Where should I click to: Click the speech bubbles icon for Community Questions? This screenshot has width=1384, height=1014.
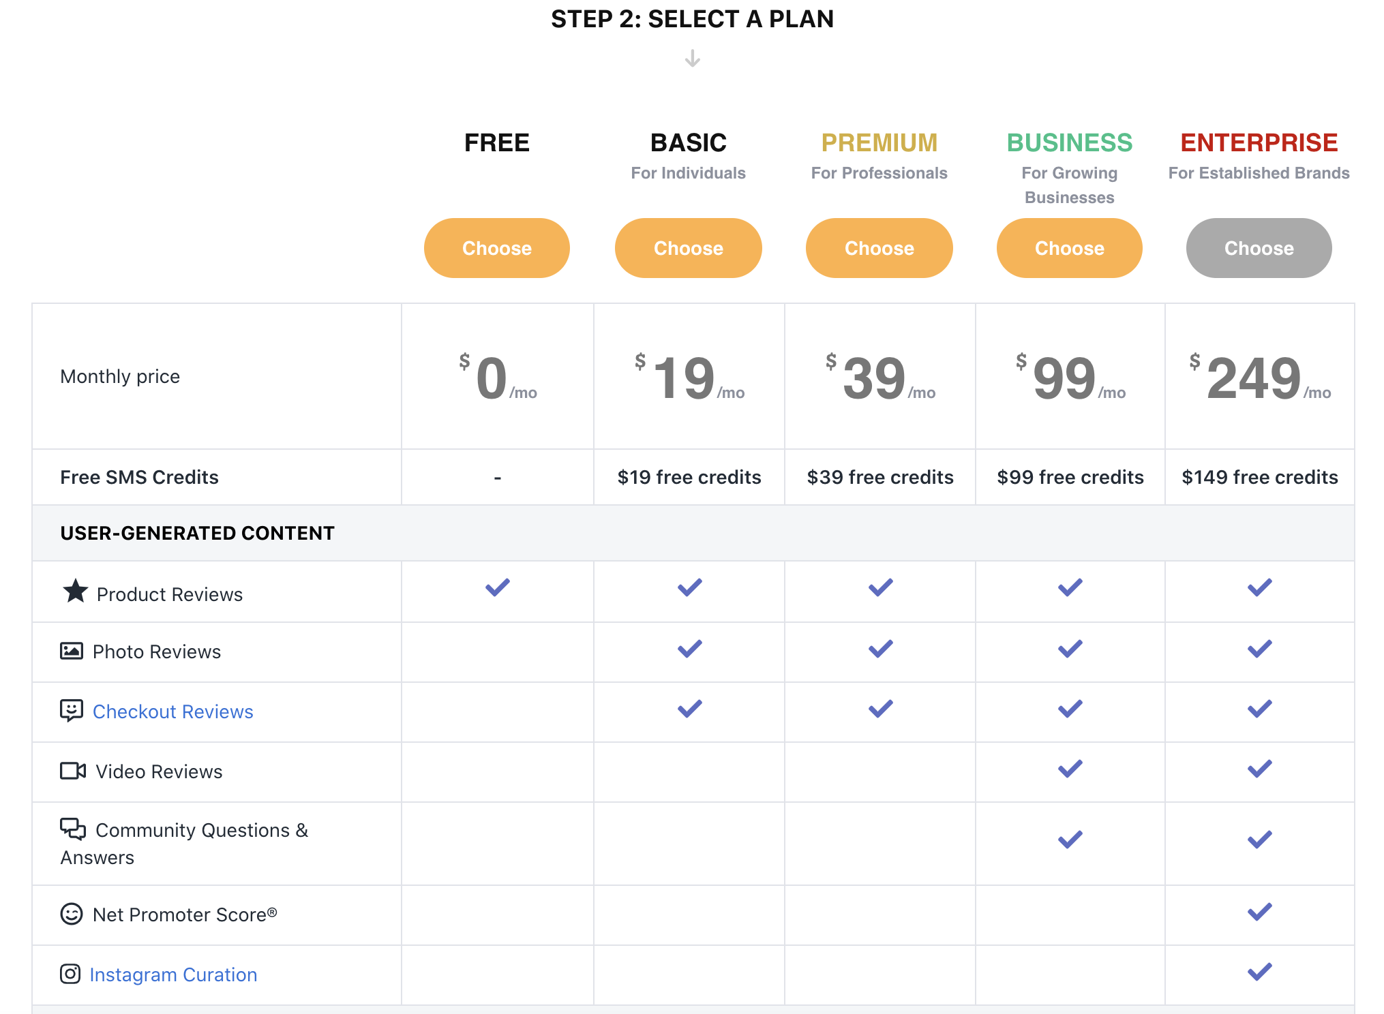tap(73, 829)
